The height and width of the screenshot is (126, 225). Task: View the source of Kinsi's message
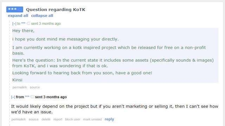(x=35, y=87)
